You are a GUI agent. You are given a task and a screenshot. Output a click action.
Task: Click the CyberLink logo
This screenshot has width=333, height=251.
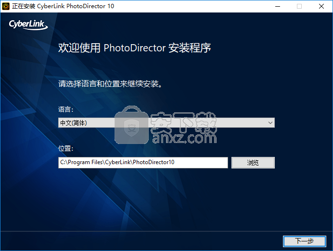click(x=28, y=25)
